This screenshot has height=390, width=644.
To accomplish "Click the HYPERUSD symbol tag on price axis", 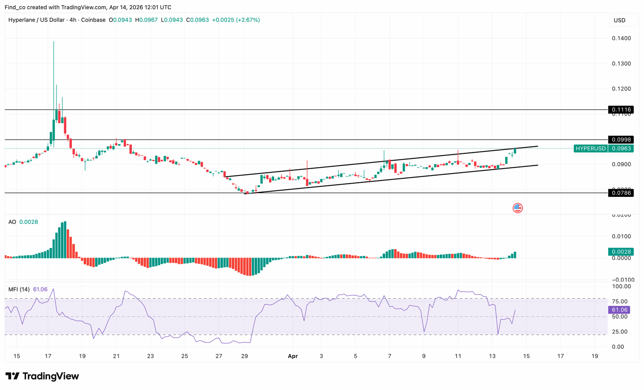I will [590, 149].
